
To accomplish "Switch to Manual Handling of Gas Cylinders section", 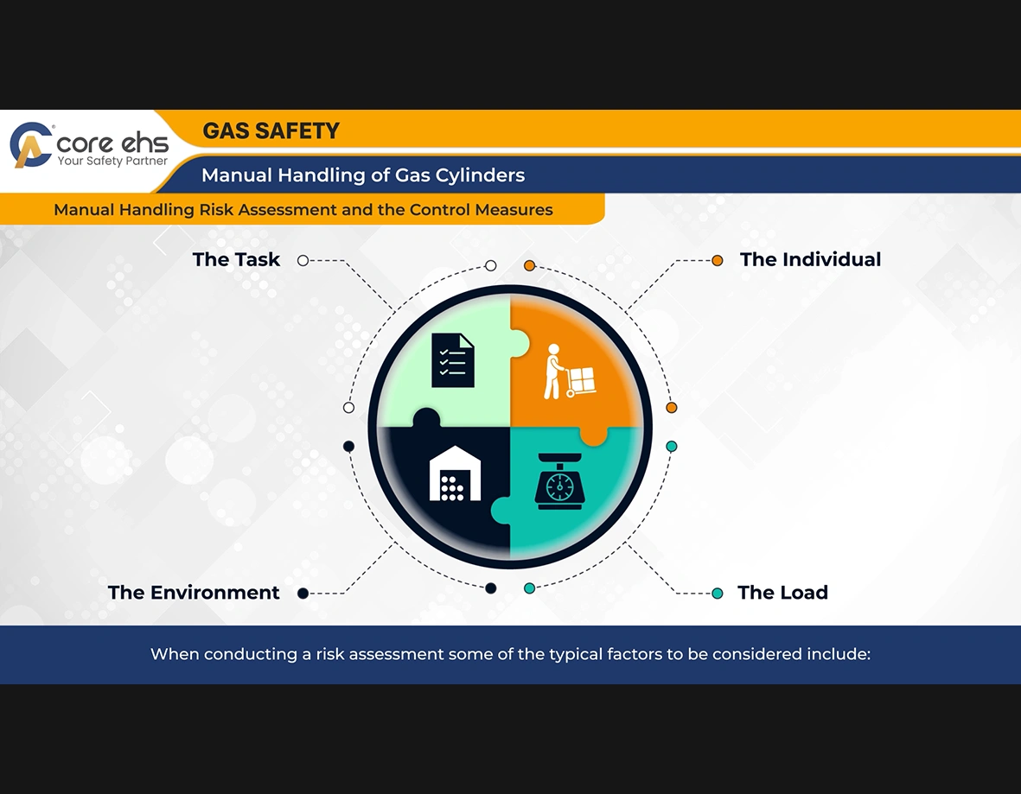I will 362,175.
